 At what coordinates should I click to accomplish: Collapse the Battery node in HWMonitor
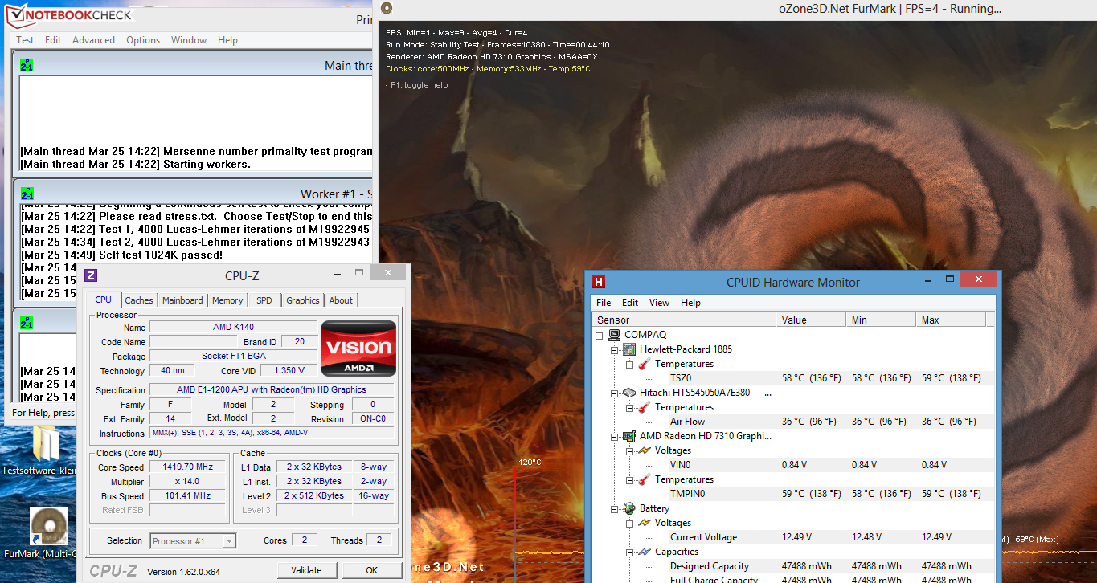coord(615,508)
